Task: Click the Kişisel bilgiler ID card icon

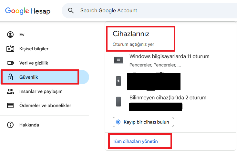Action: pos(10,49)
